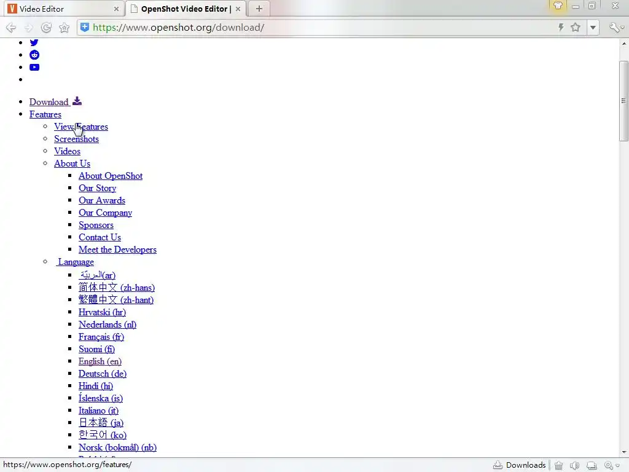
Task: Select 简体中文 (zh-hans) language
Action: [117, 288]
